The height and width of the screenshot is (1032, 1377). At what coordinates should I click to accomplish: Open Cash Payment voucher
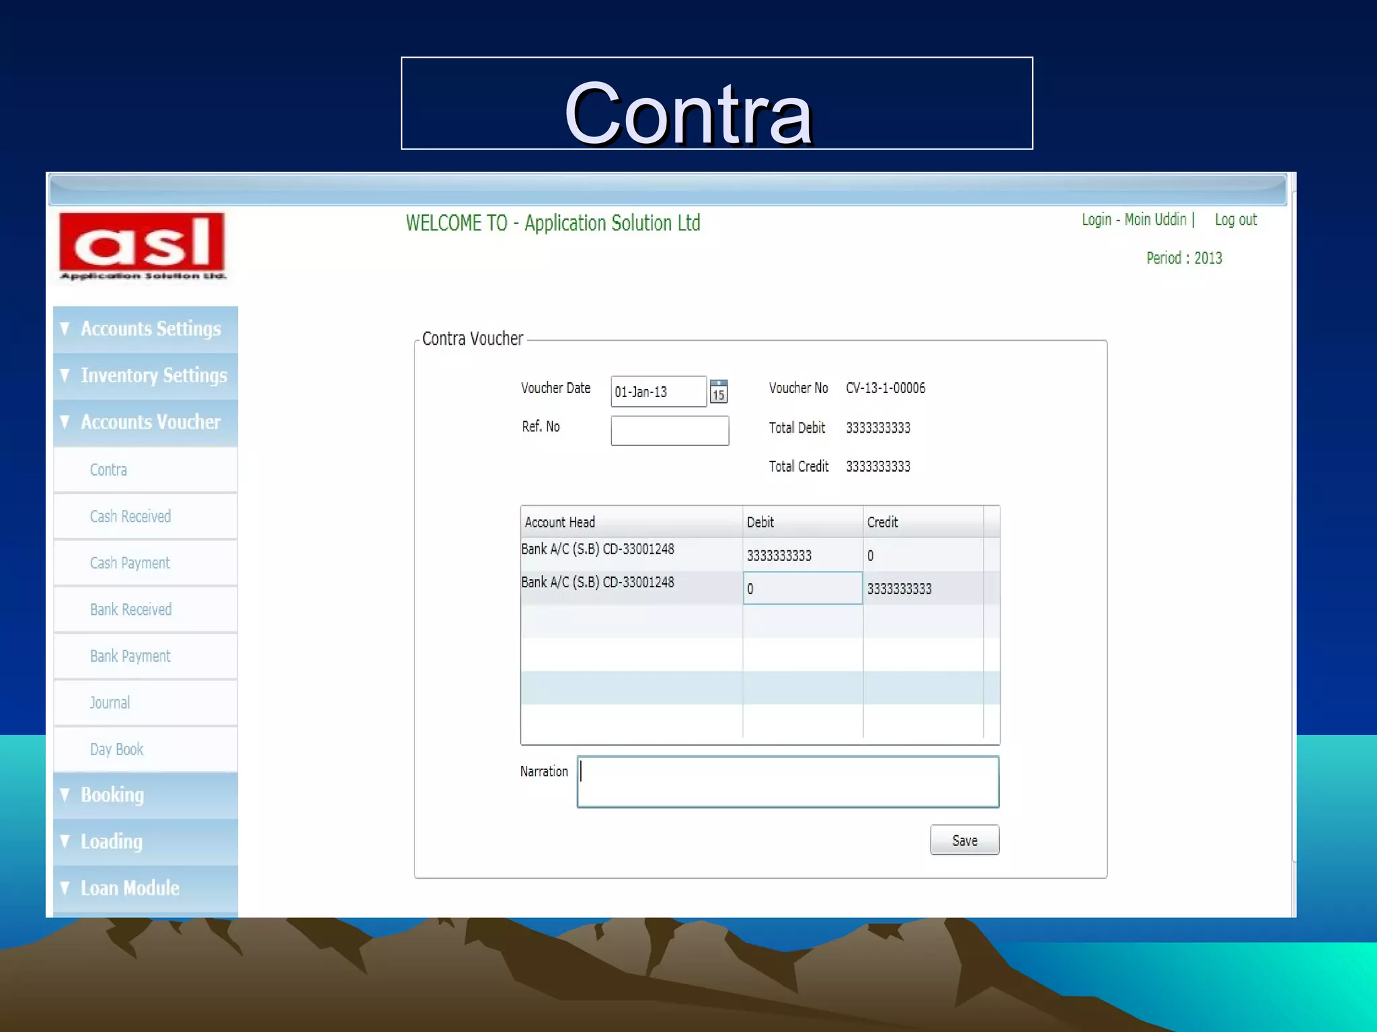click(x=145, y=563)
